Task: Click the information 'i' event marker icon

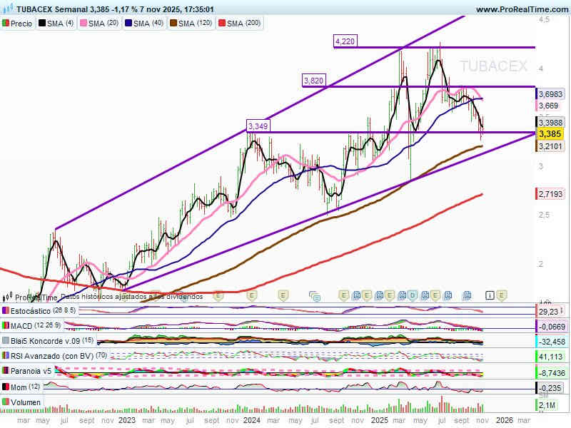Action: [x=490, y=295]
